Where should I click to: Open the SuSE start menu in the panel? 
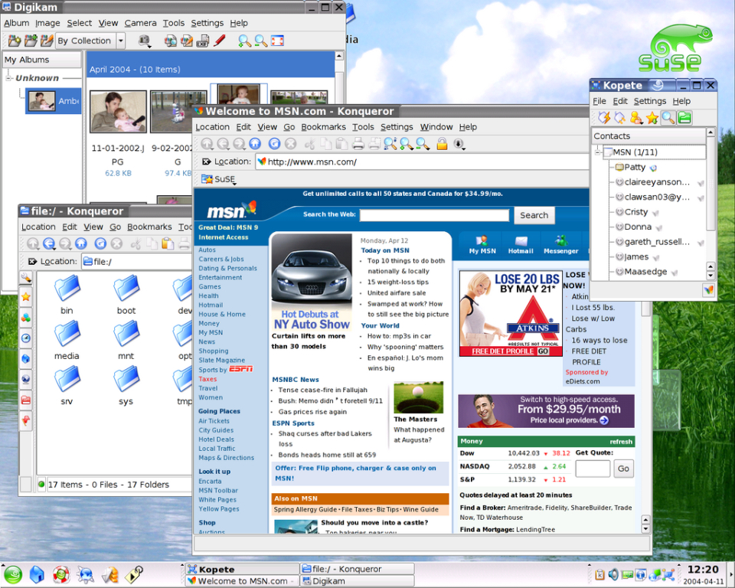point(13,574)
